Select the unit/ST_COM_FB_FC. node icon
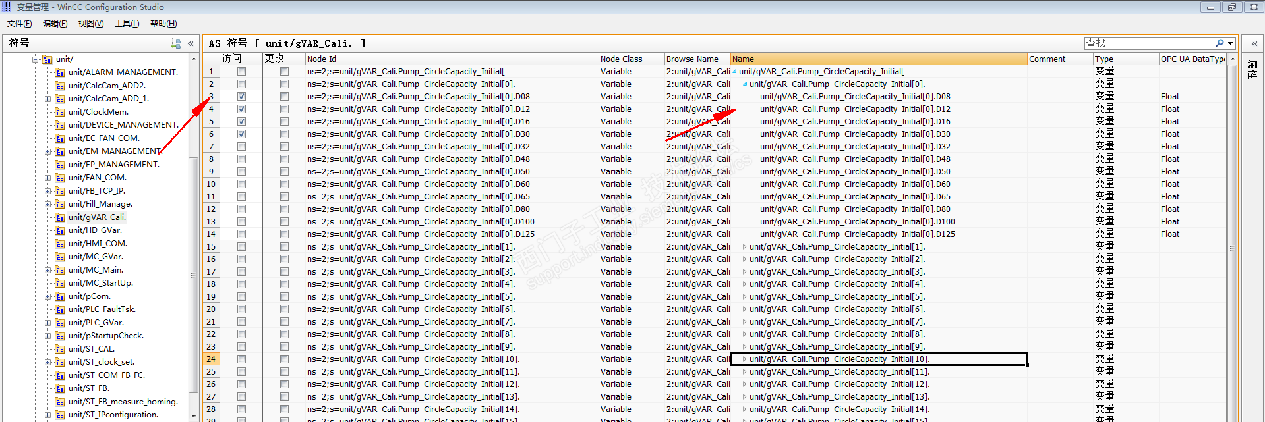This screenshot has width=1265, height=422. click(x=60, y=375)
